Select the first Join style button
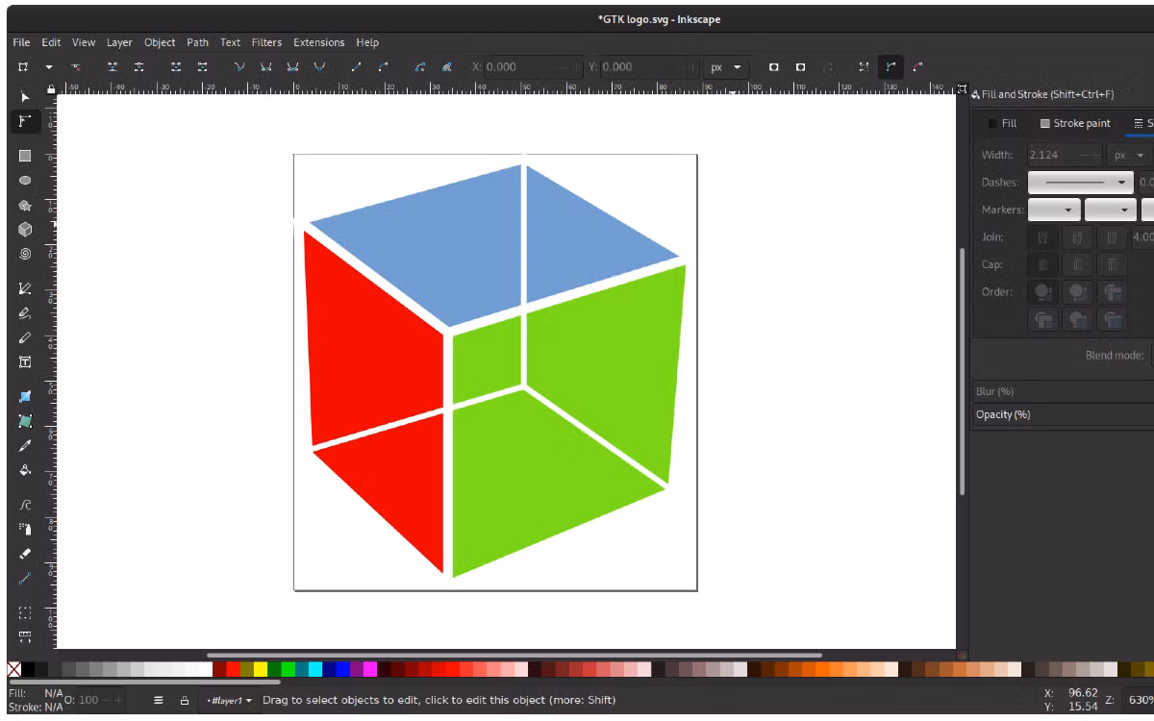Viewport: 1154px width, 721px height. coord(1043,237)
